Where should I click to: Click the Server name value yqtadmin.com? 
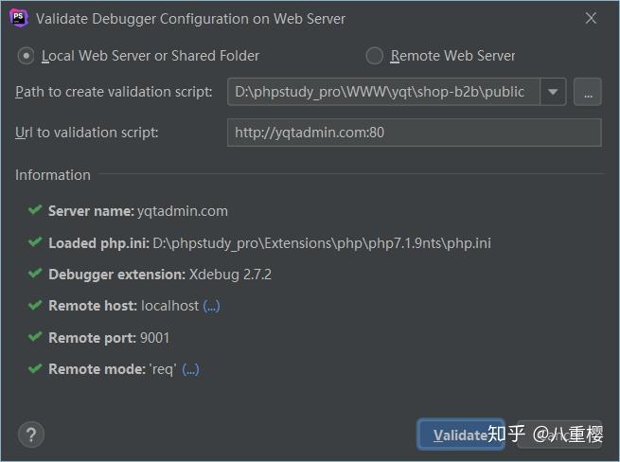[x=183, y=211]
